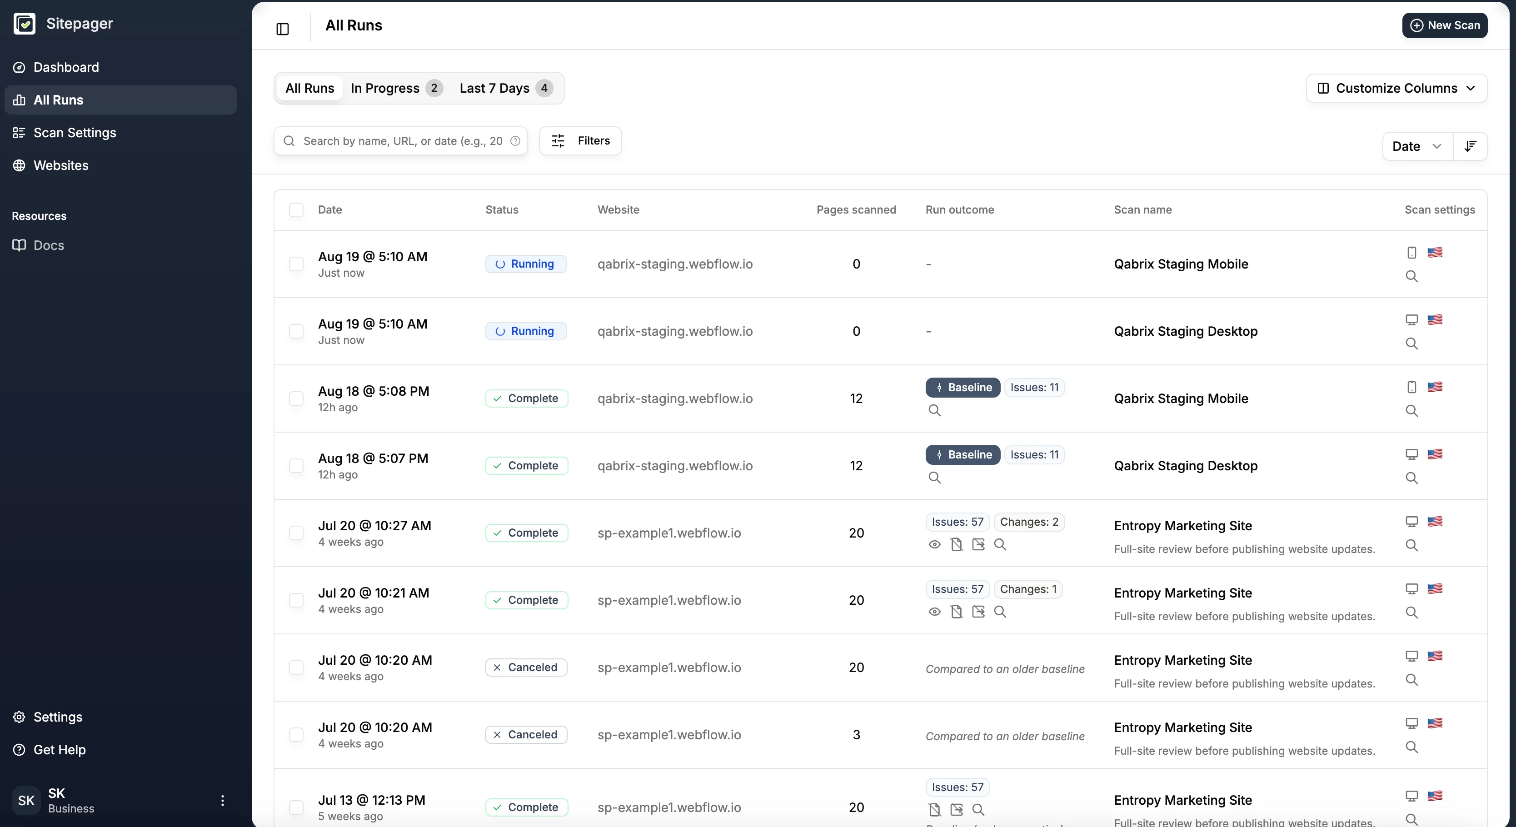The height and width of the screenshot is (827, 1516).
Task: Check the Qabrix Staging Mobile Running row checkbox
Action: (x=296, y=264)
